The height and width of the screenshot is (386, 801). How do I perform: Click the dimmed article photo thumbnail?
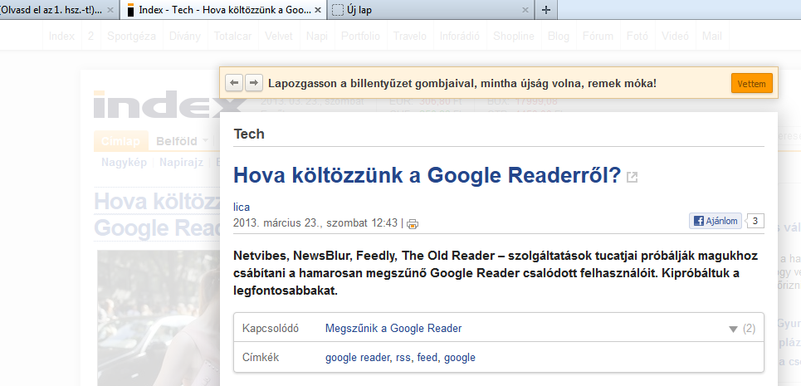[159, 318]
